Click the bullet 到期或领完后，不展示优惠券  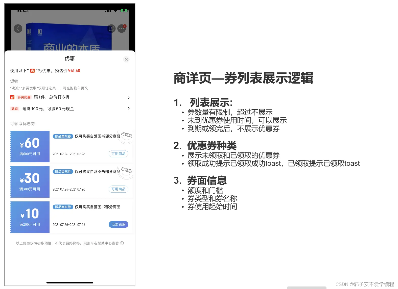point(233,128)
